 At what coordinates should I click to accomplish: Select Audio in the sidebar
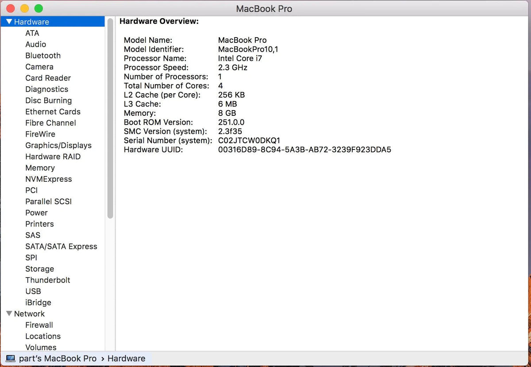(36, 44)
